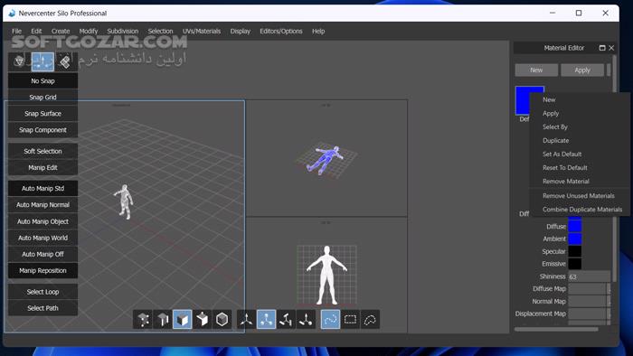This screenshot has height=356, width=633.
Task: Switch to Auto Manip Object
Action: tap(43, 221)
